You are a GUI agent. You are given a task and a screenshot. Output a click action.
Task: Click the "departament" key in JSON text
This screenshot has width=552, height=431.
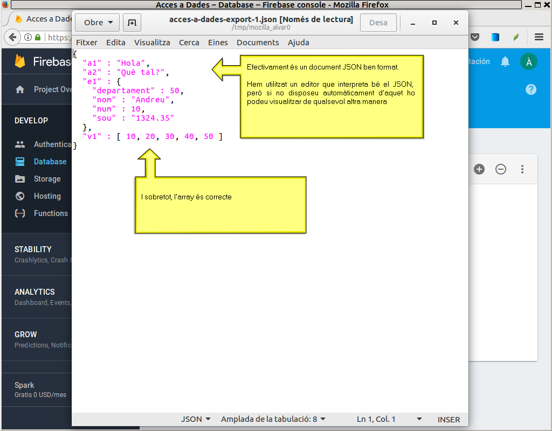[123, 91]
